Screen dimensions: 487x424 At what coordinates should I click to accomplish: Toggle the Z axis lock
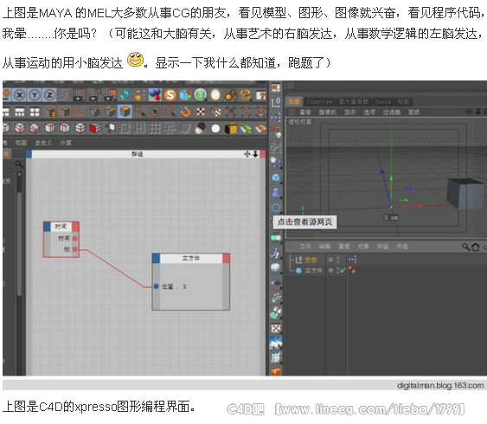[49, 94]
